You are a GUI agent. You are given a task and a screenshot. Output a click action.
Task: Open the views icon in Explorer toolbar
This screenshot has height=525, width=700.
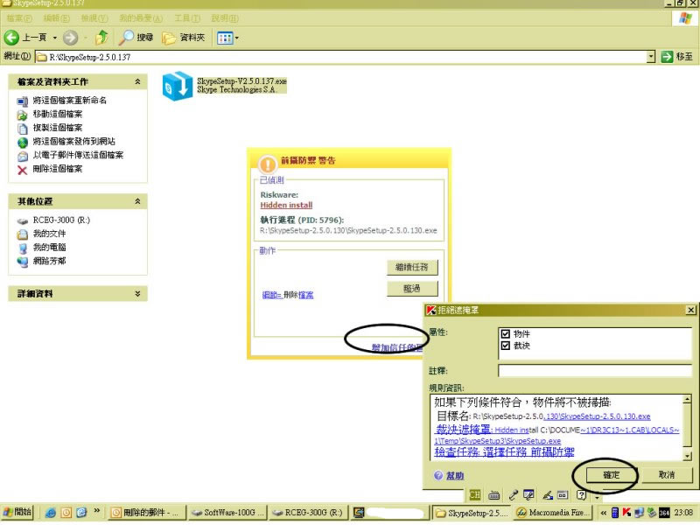pyautogui.click(x=225, y=38)
